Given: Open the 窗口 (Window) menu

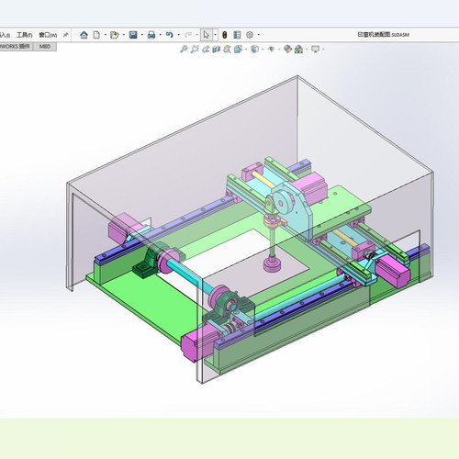Looking at the screenshot, I should (x=48, y=35).
